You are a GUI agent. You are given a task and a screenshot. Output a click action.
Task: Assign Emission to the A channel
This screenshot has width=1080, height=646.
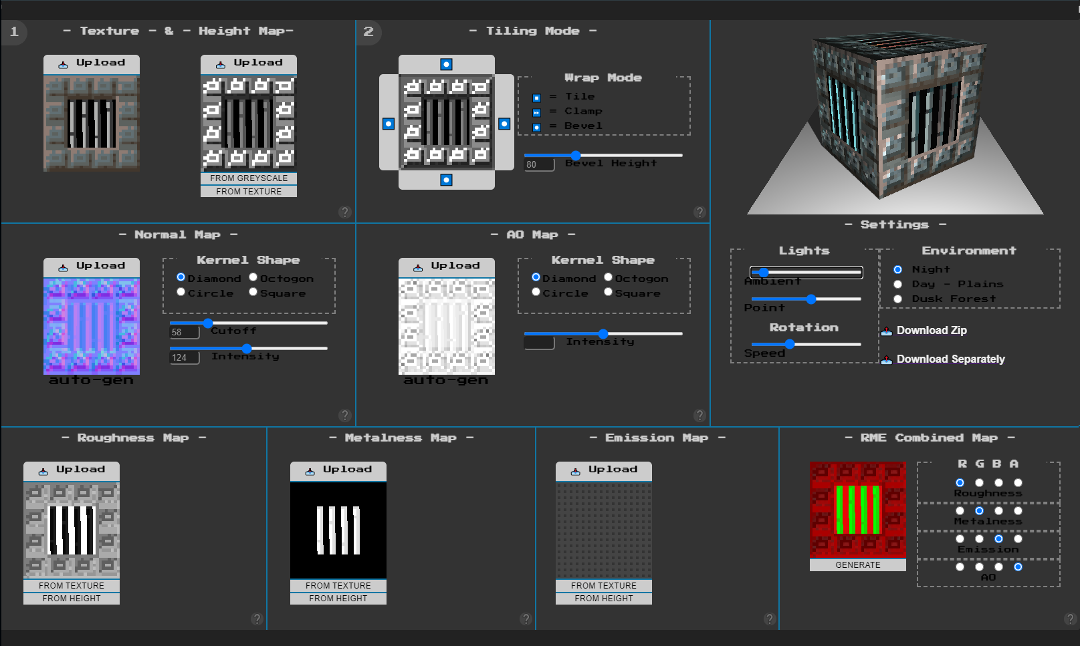(1018, 538)
